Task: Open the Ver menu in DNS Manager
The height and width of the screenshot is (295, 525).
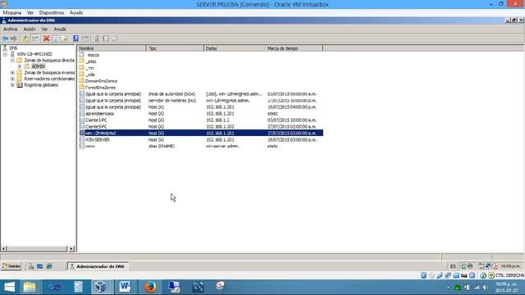Action: [x=44, y=29]
